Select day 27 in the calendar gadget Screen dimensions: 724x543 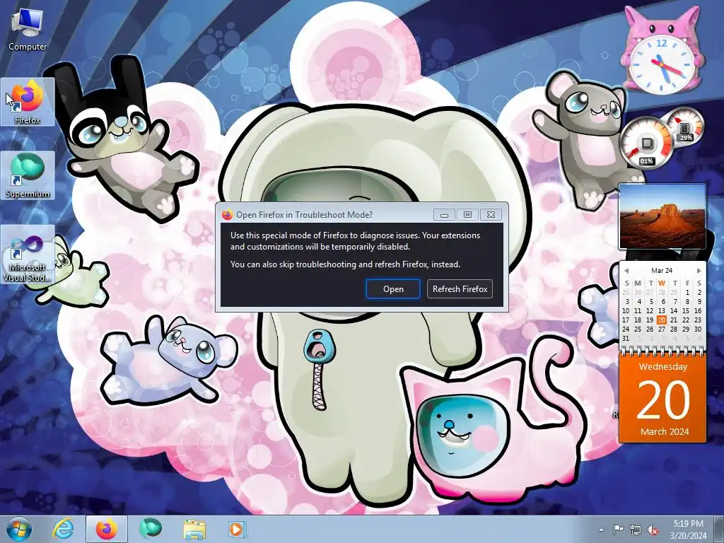[662, 329]
